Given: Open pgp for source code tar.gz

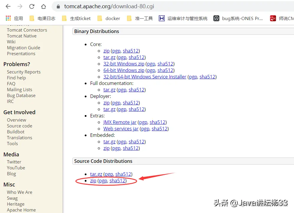Looking at the screenshot, I should [109, 174].
